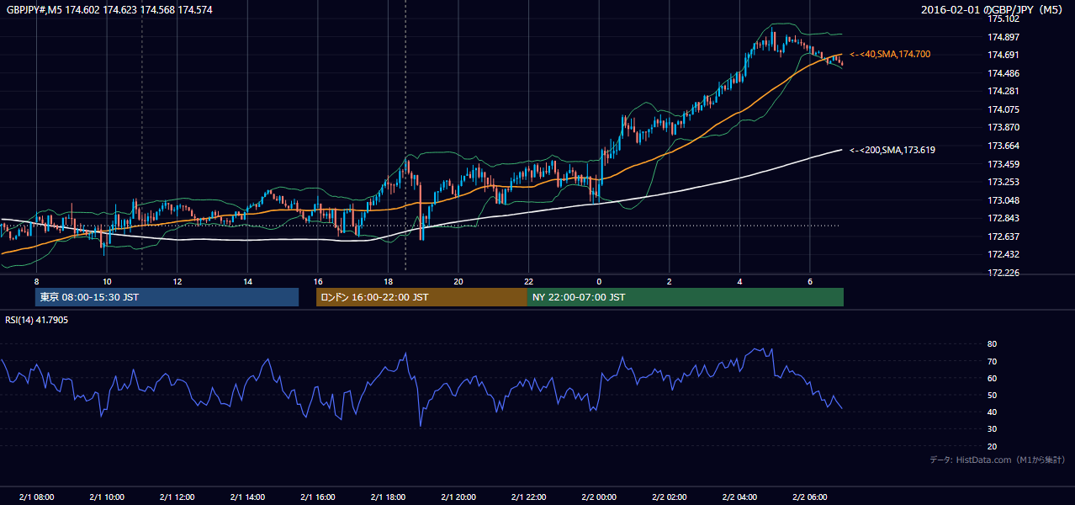Click price axis value 174.691
The height and width of the screenshot is (505, 1075).
pos(1004,55)
